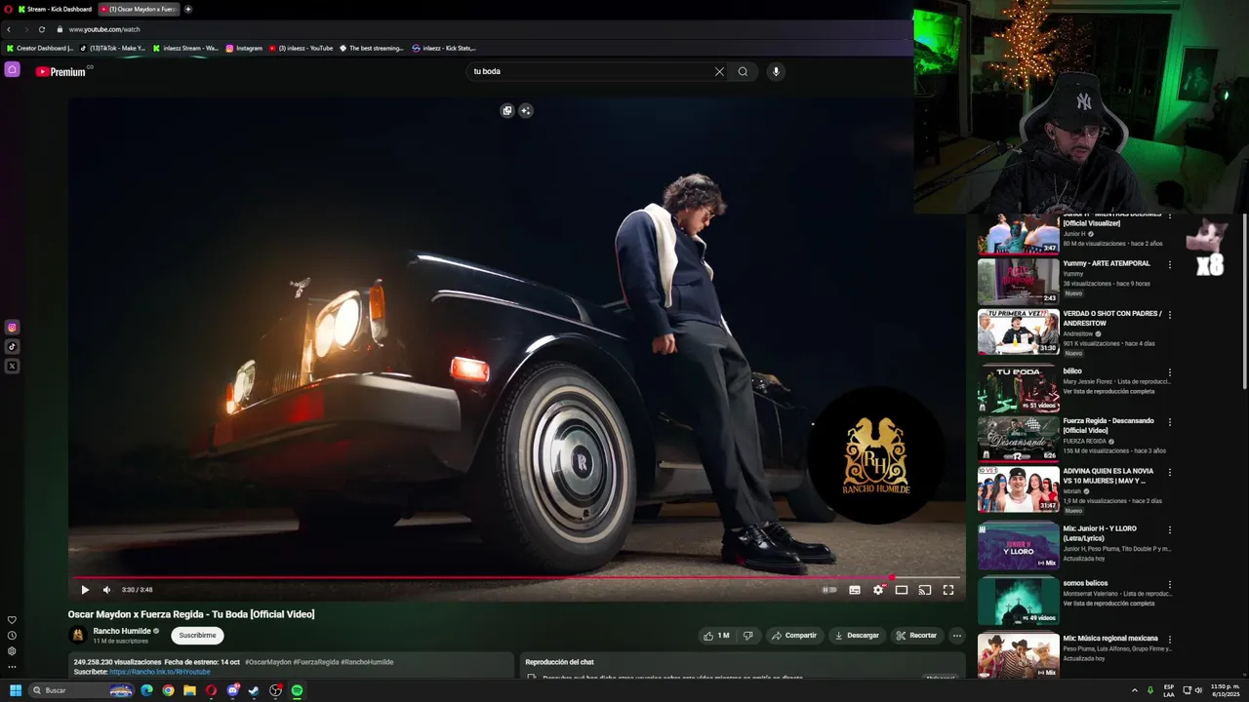1249x702 pixels.
Task: Enter full screen mode in player
Action: pos(948,590)
